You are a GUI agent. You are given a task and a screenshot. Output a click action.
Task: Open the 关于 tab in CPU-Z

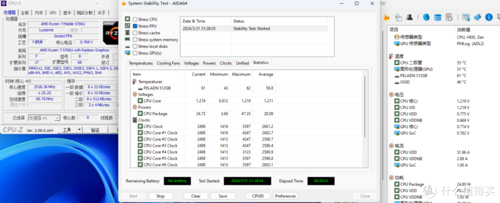pyautogui.click(x=101, y=13)
